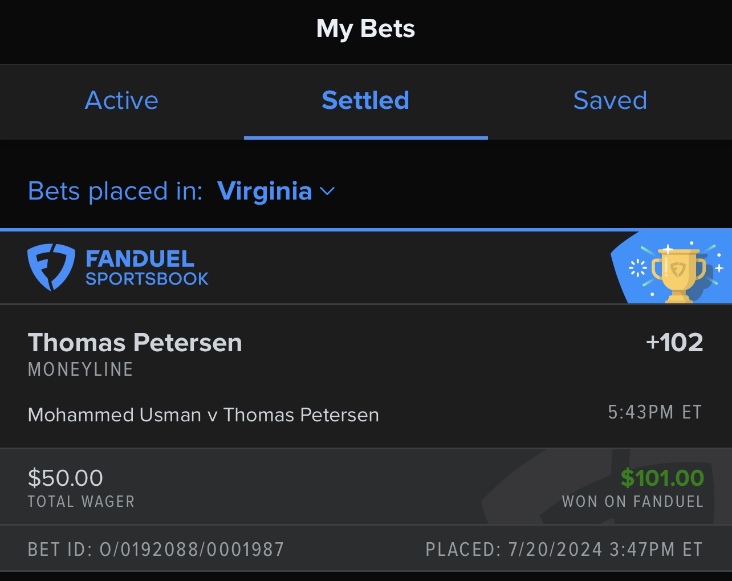Viewport: 732px width, 581px height.
Task: Click the Bets placed in label
Action: [115, 191]
